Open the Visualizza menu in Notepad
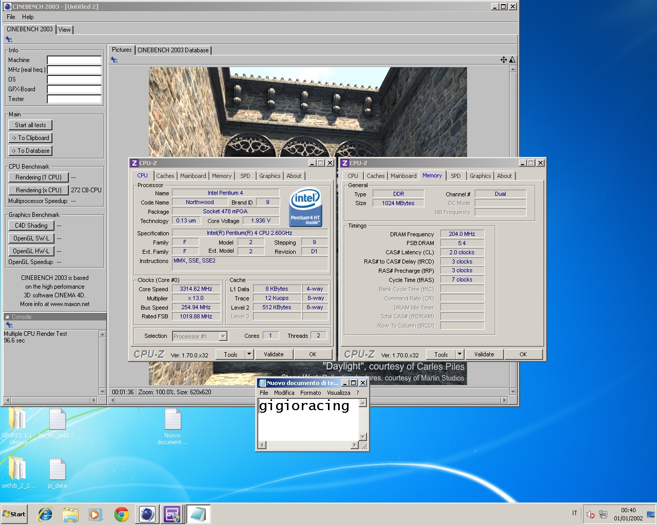Viewport: 657px width, 525px height. pos(339,393)
